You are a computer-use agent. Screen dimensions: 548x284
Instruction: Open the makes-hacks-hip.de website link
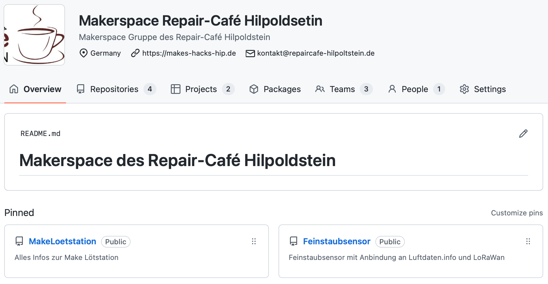tap(189, 53)
